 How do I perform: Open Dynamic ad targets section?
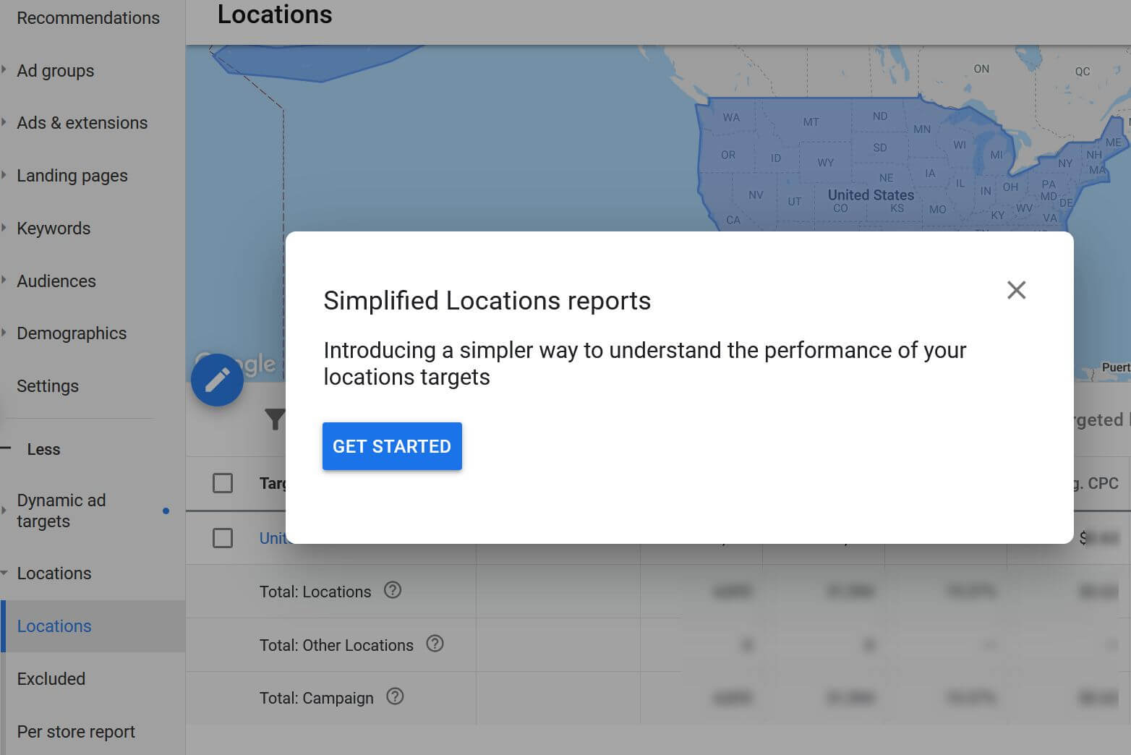click(x=61, y=511)
